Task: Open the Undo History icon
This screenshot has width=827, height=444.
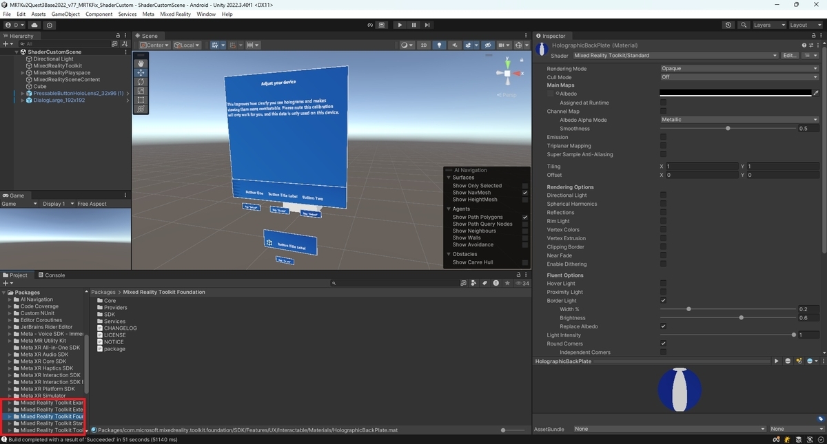Action: pos(728,25)
